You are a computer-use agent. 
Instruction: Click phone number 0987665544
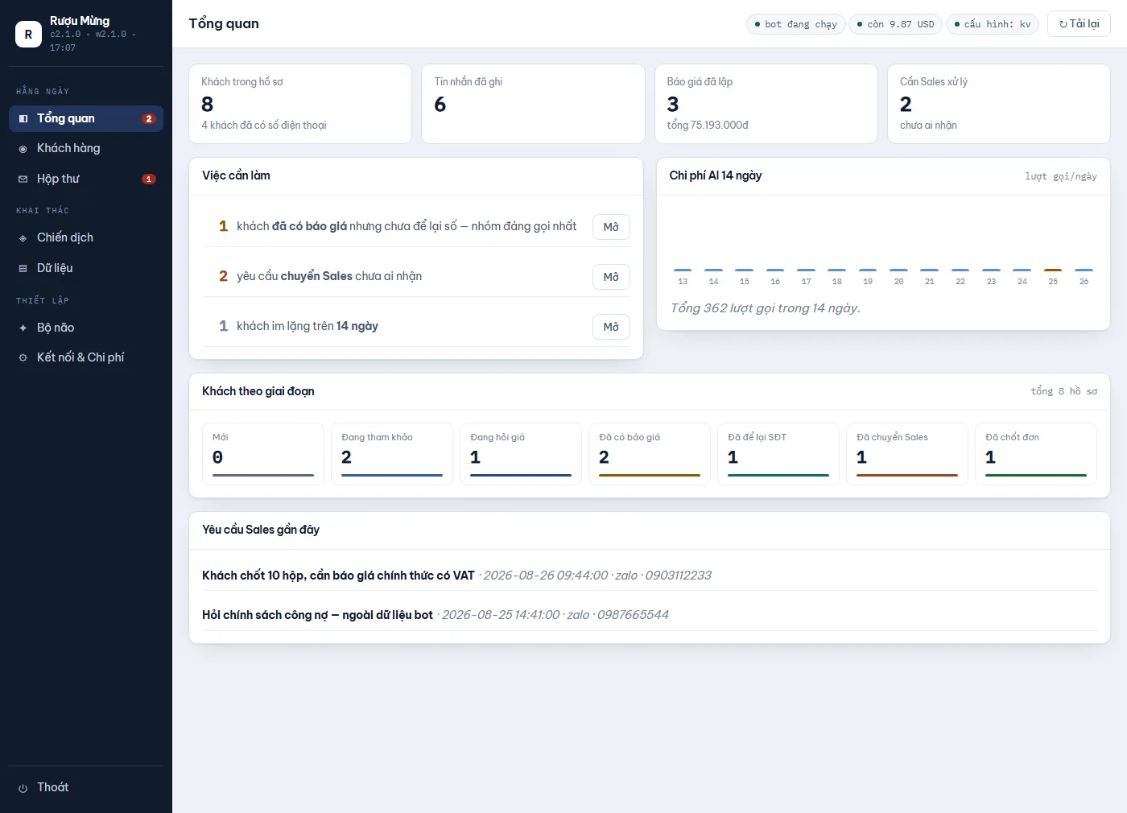click(633, 615)
